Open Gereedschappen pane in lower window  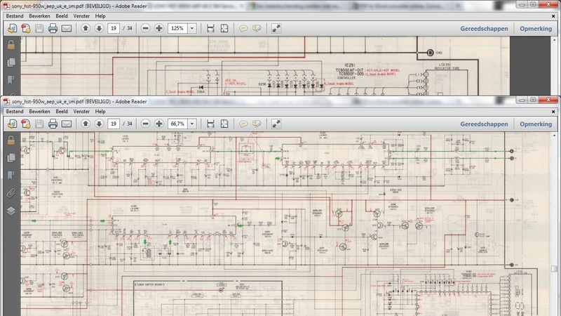click(x=484, y=124)
